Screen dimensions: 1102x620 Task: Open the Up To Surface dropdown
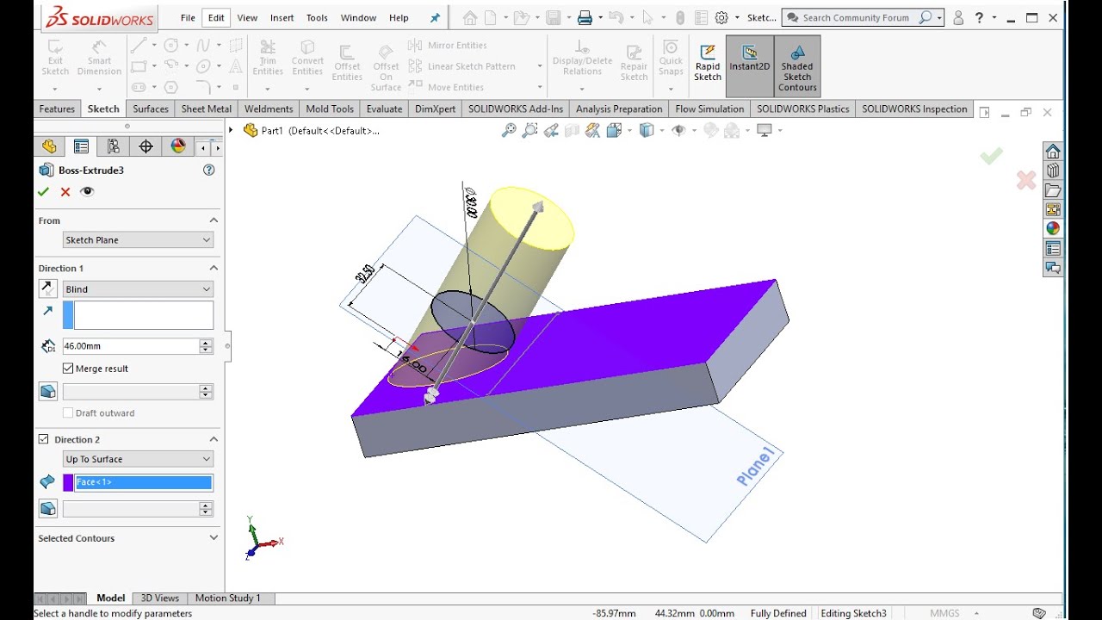click(138, 459)
